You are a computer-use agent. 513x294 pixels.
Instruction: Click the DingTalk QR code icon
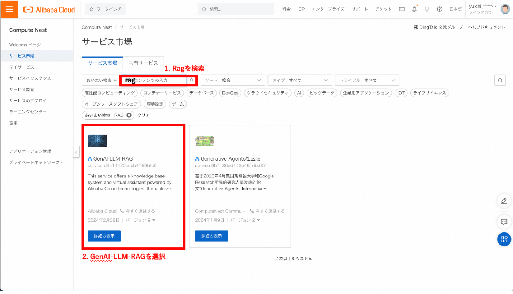click(x=416, y=27)
